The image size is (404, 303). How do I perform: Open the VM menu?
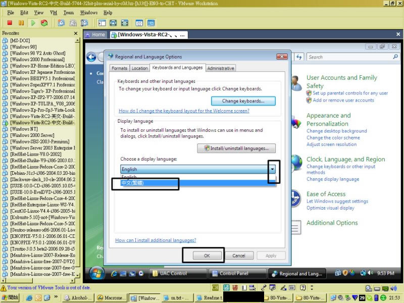(54, 13)
